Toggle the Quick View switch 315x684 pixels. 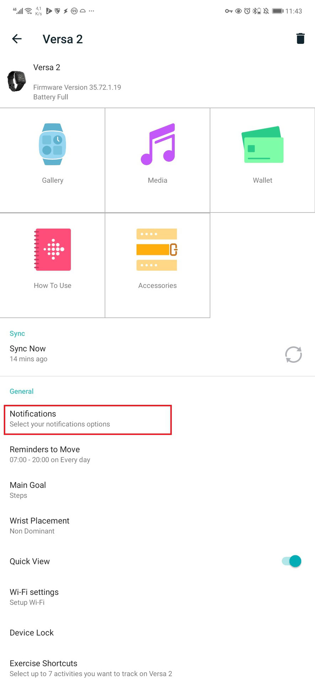pos(292,561)
